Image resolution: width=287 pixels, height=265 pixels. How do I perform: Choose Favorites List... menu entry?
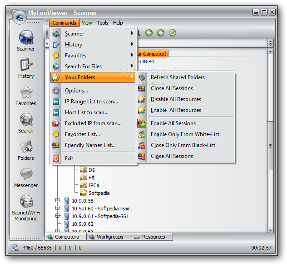click(x=94, y=134)
